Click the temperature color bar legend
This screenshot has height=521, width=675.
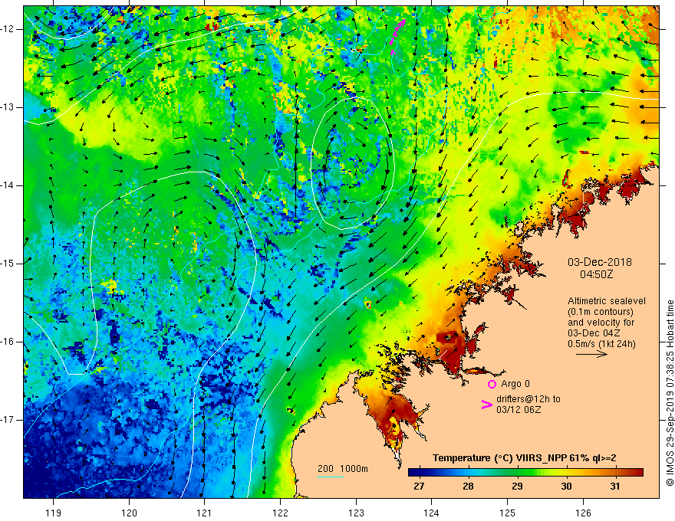[x=525, y=472]
